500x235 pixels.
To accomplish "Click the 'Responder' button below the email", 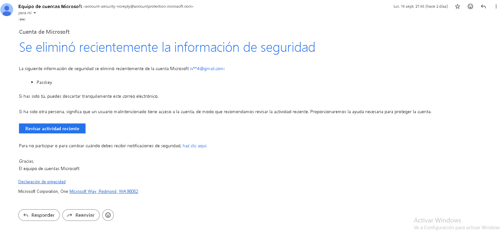I will click(39, 215).
